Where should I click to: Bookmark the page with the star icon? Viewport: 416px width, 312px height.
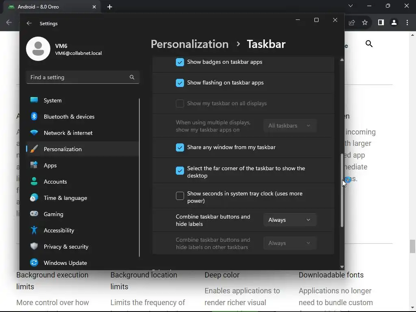point(365,23)
